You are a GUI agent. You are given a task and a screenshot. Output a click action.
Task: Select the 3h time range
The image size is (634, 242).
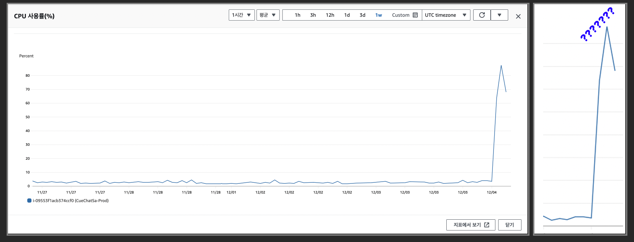click(313, 15)
